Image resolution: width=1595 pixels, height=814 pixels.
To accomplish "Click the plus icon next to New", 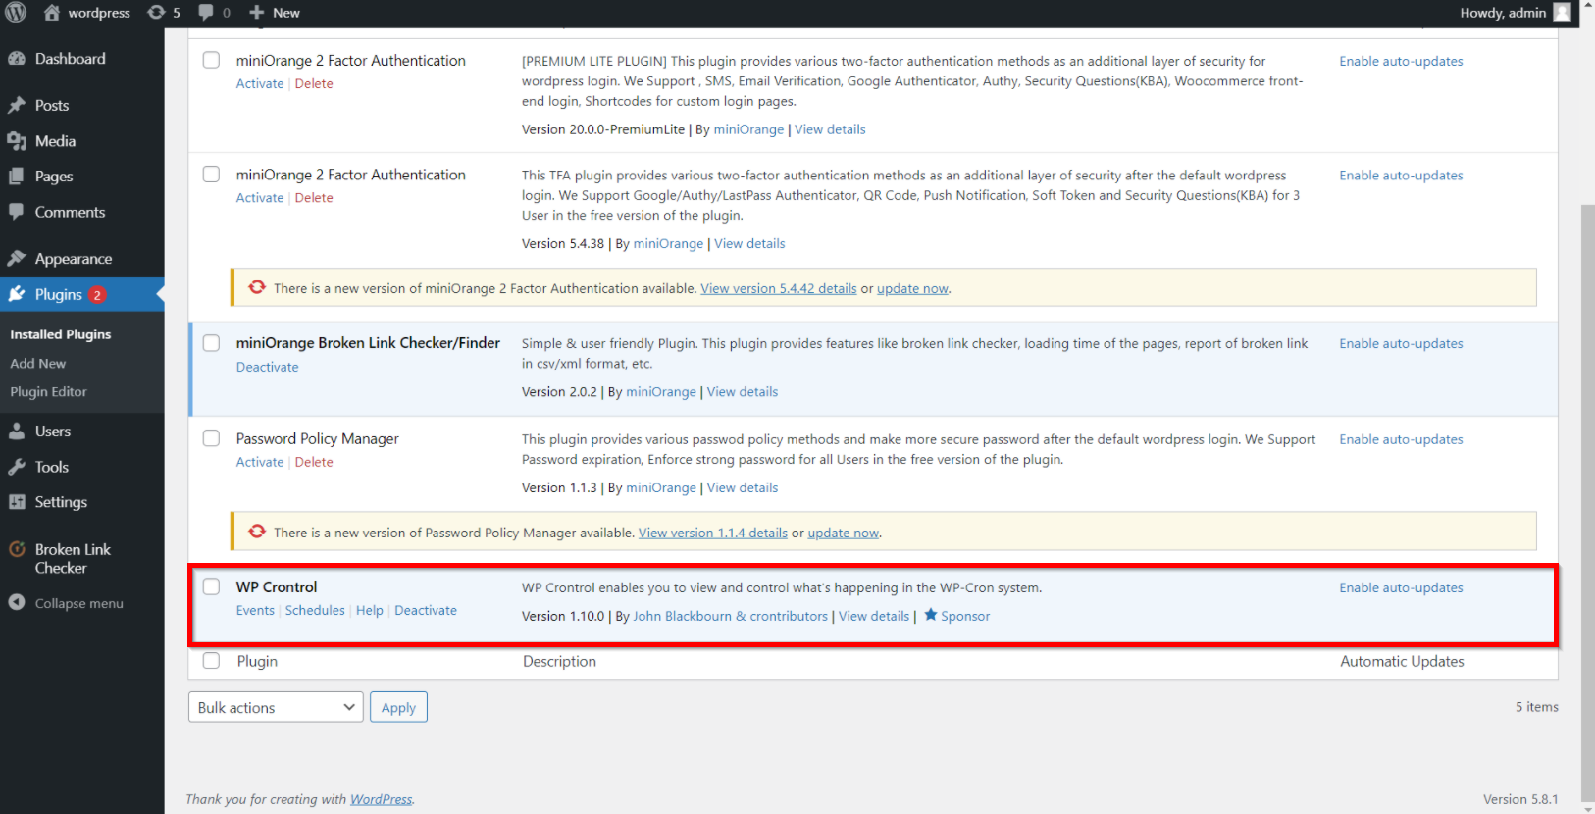I will click(x=257, y=12).
